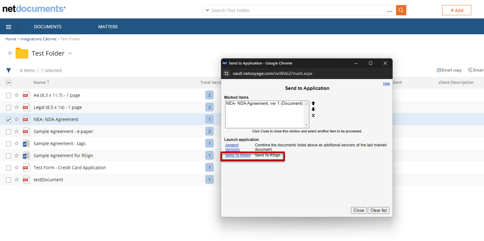Click the Email action at top right

click(475, 70)
